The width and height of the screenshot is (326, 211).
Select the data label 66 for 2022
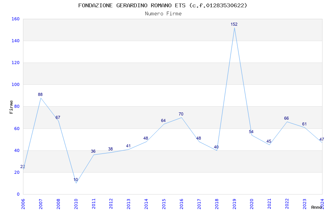(286, 118)
